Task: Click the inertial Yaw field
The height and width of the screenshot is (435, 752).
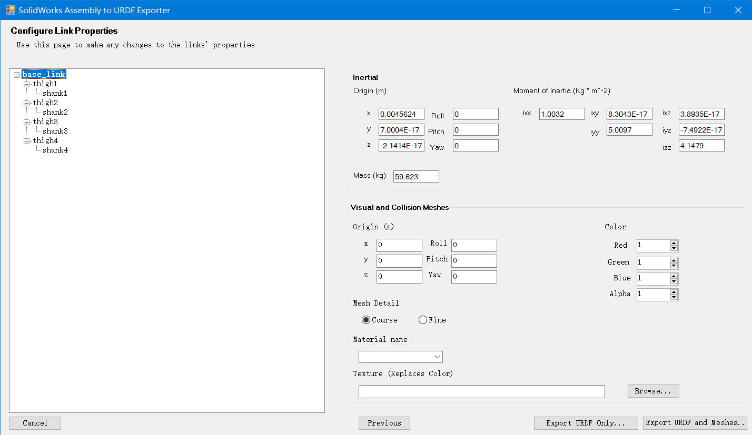Action: [476, 146]
